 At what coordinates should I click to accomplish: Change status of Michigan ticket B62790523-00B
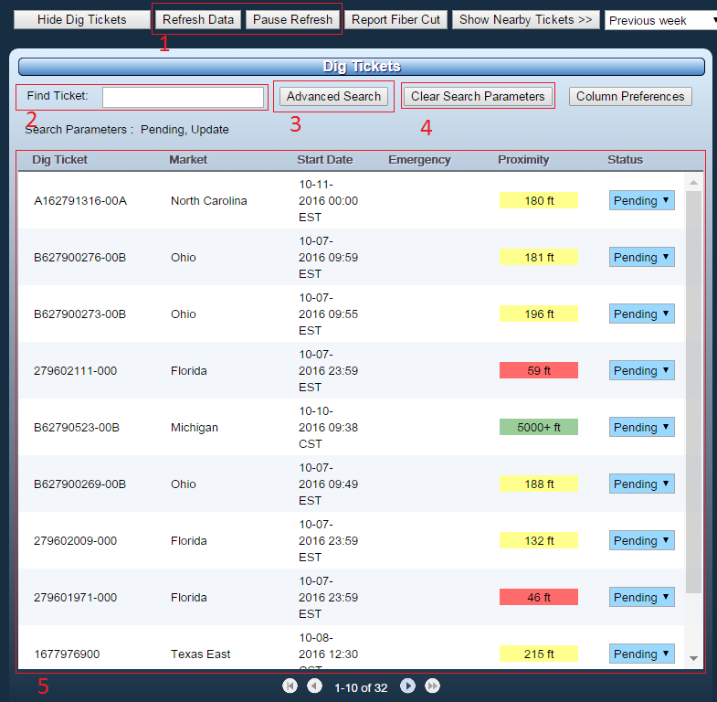(x=641, y=427)
